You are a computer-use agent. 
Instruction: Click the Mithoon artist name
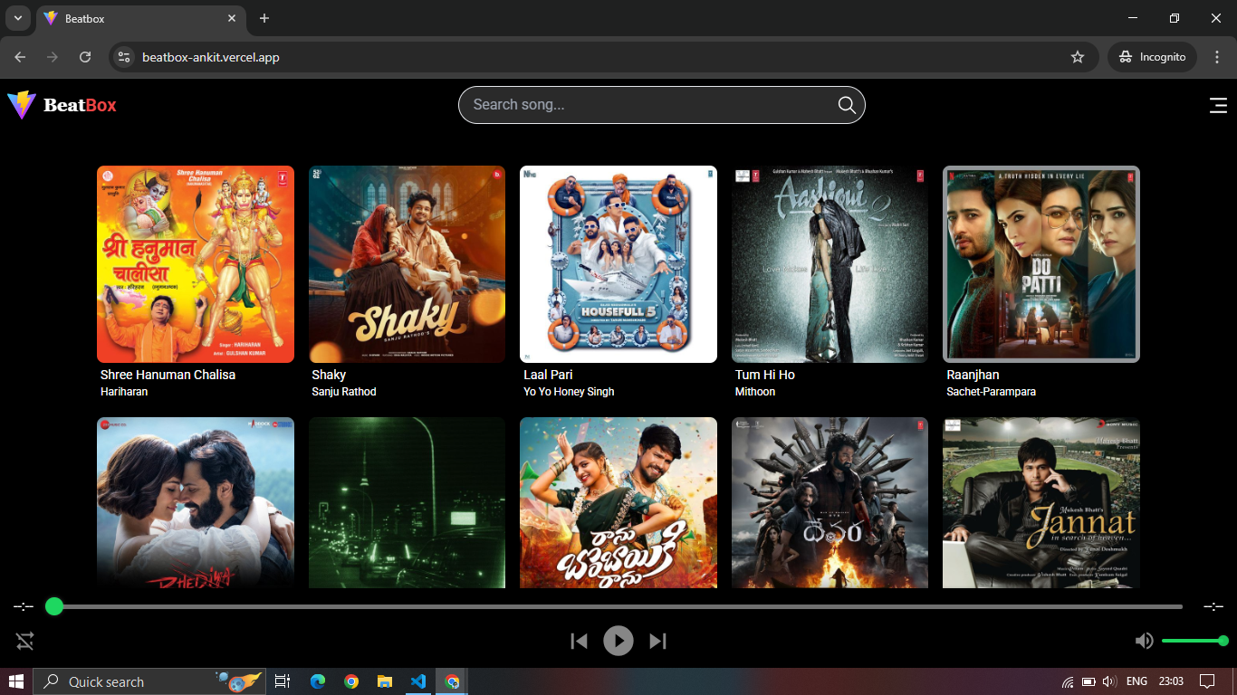click(x=755, y=392)
